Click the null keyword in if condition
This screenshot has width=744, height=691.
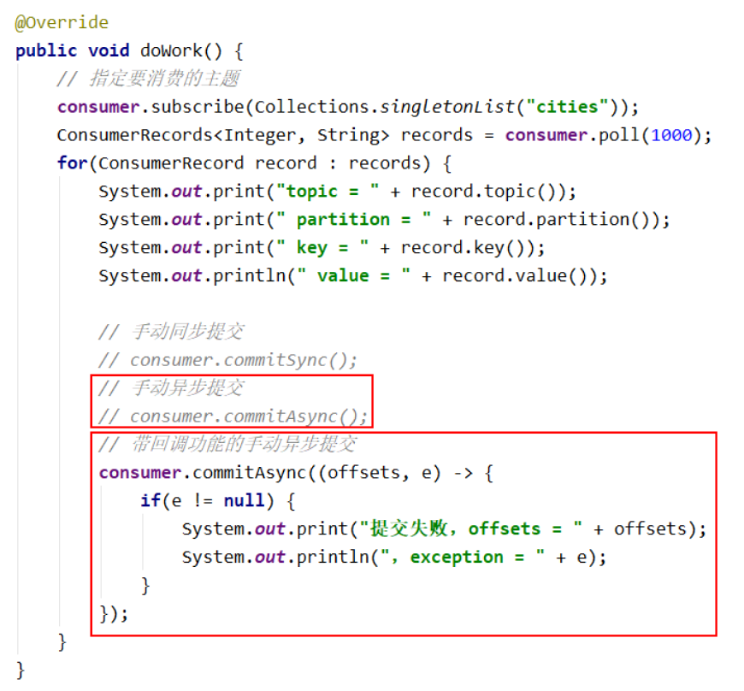tap(248, 501)
